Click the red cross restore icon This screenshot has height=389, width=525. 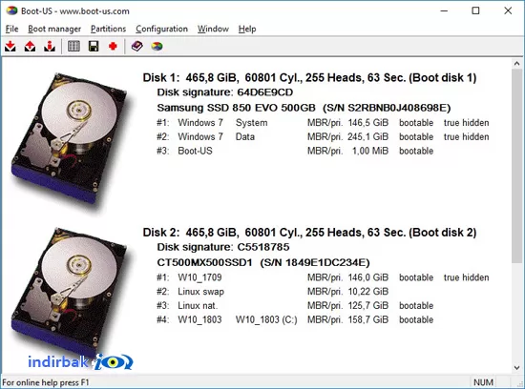113,46
